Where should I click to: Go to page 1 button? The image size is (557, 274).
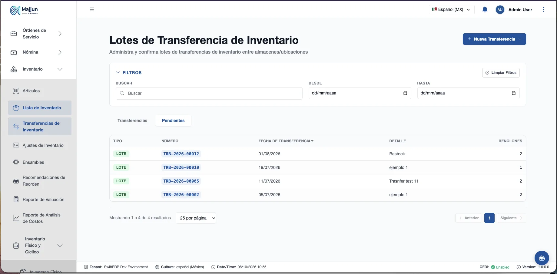[x=489, y=218]
